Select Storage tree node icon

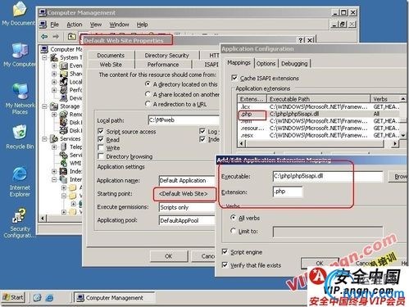pos(54,106)
